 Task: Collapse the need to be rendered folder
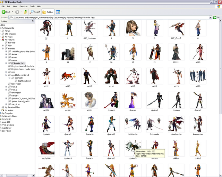[x=6, y=75]
